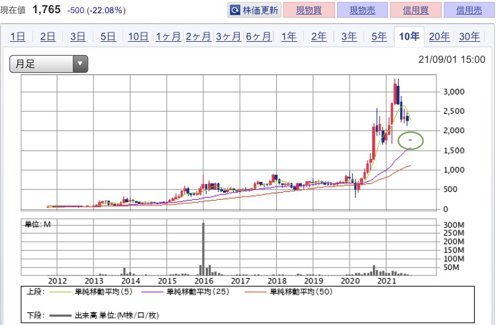Click the 2021 year axis label
The width and height of the screenshot is (496, 325).
click(387, 281)
